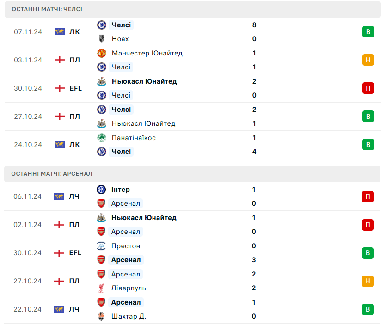Image resolution: width=386 pixels, height=325 pixels.
Task: Click the Chelsea crest in the 07.11.24 match
Action: point(102,25)
